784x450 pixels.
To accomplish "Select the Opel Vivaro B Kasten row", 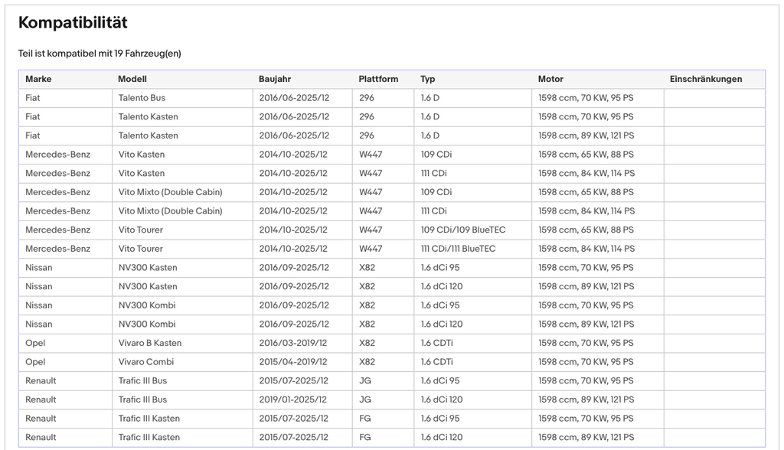I will pyautogui.click(x=392, y=343).
